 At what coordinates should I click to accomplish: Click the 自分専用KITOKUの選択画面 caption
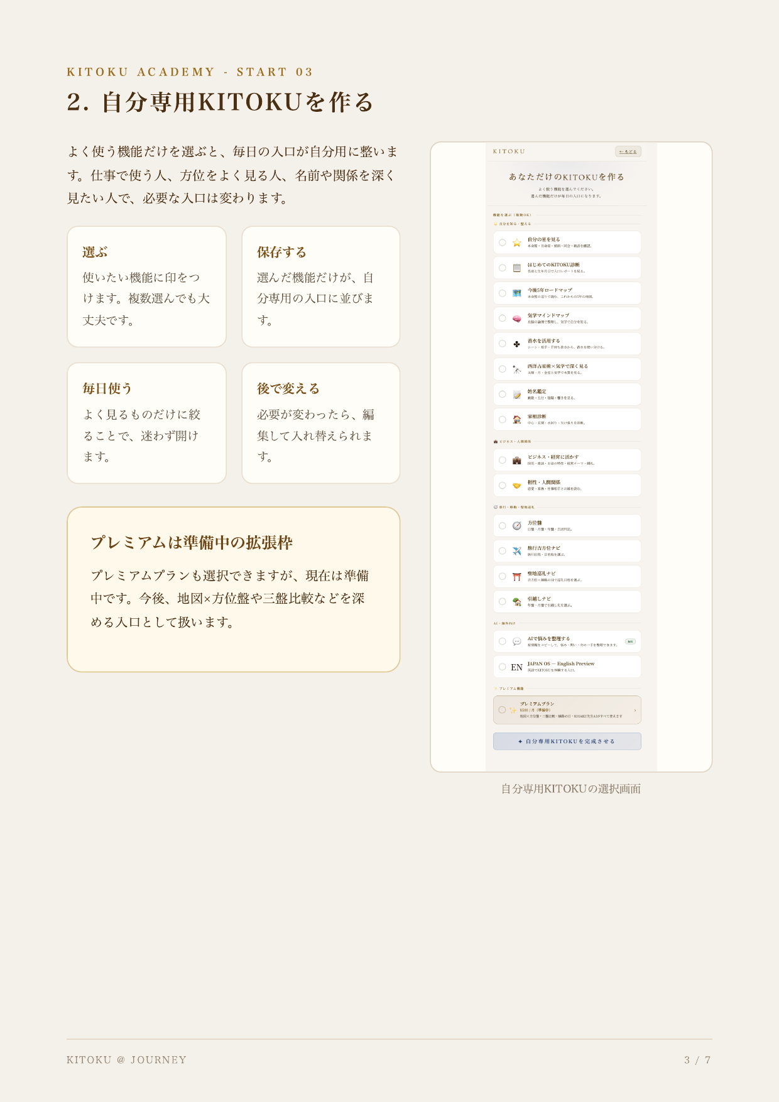571,789
